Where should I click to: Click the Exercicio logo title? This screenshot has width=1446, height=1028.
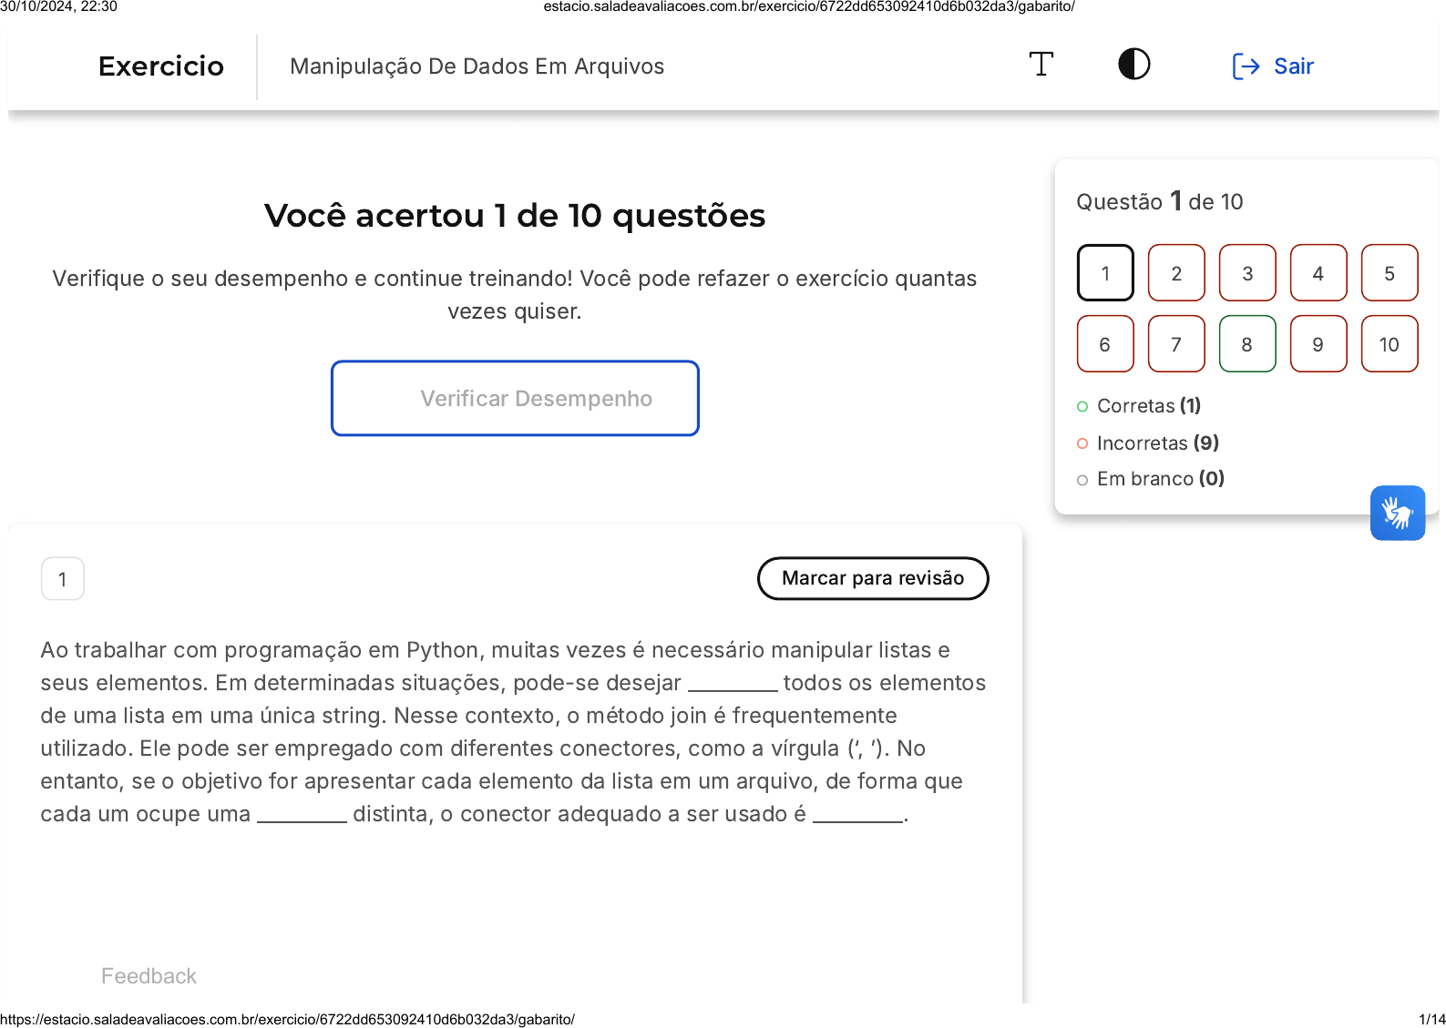[161, 66]
